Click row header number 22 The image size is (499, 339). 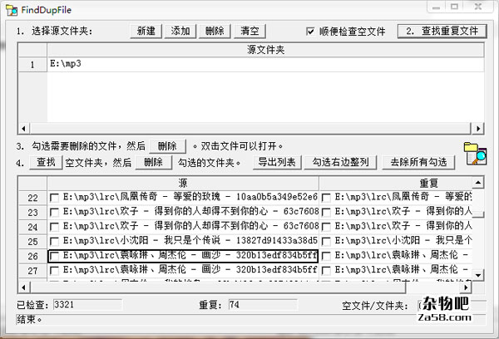pyautogui.click(x=32, y=198)
